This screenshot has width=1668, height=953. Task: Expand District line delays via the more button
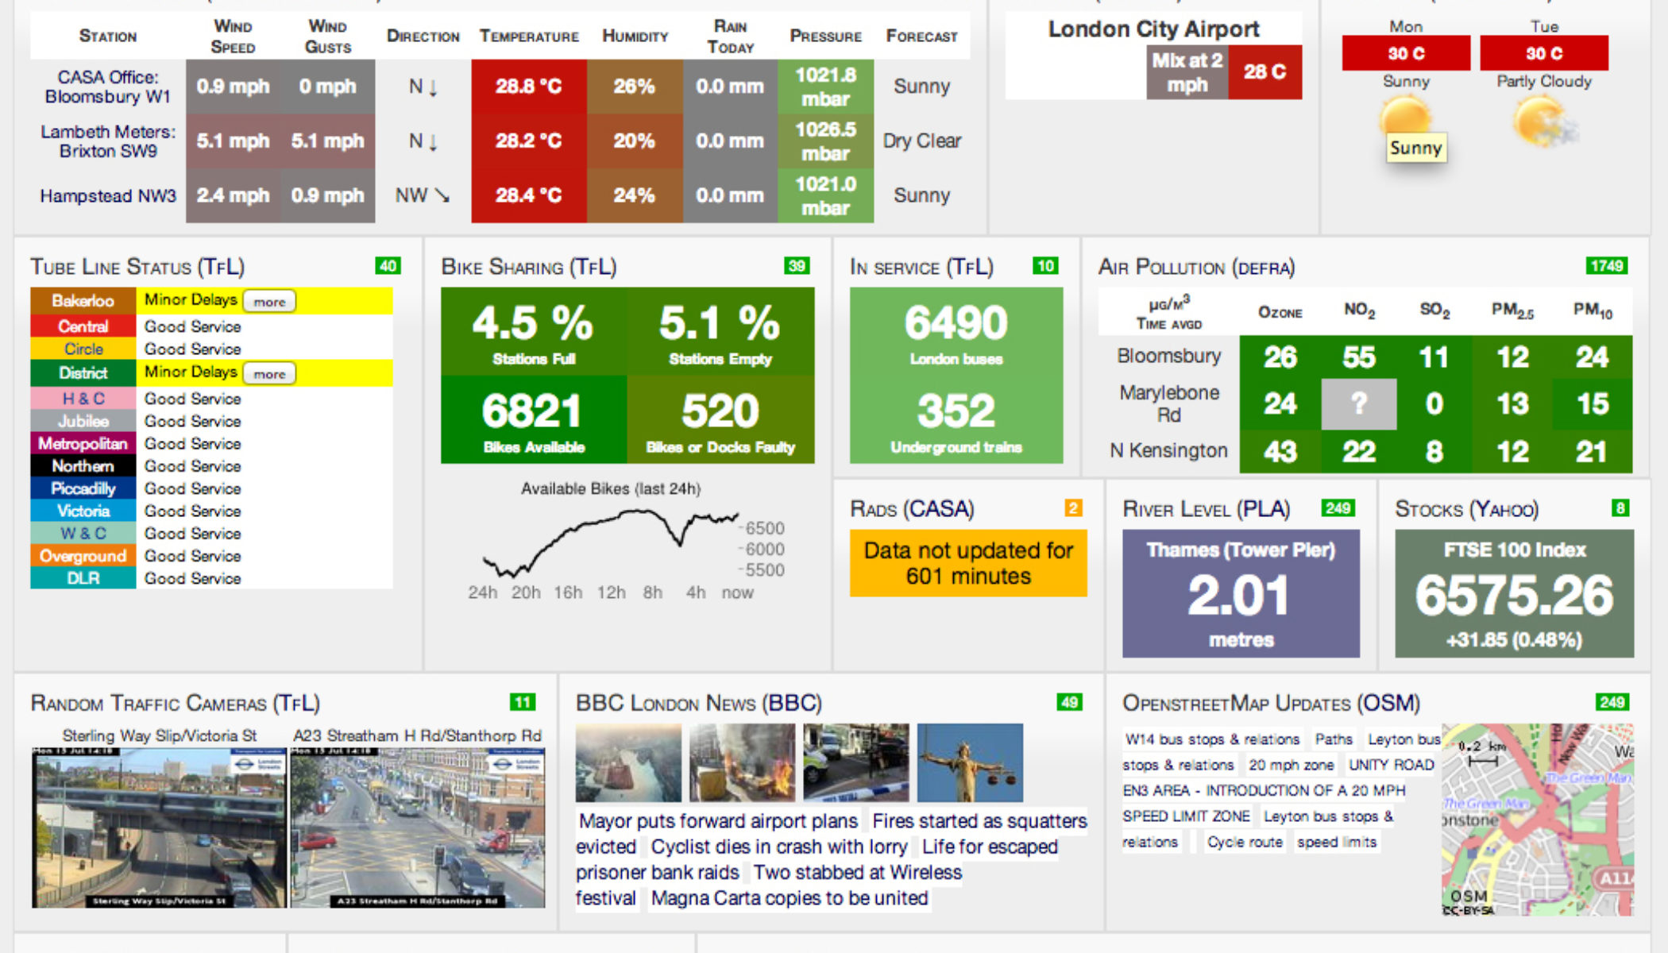click(x=269, y=374)
